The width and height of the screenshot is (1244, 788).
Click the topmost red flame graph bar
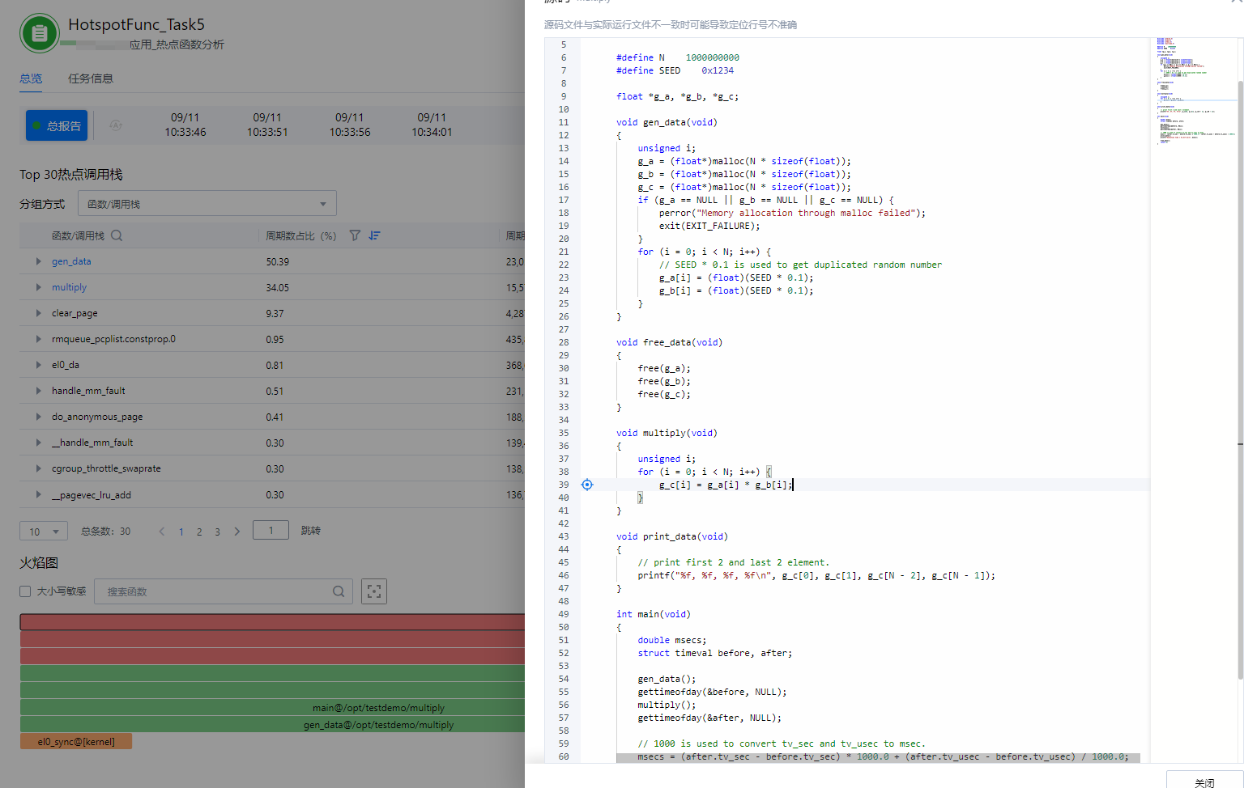point(272,621)
